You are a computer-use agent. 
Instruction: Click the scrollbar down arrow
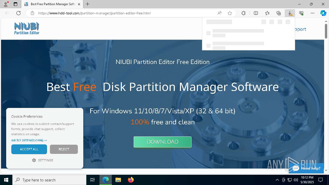326,171
